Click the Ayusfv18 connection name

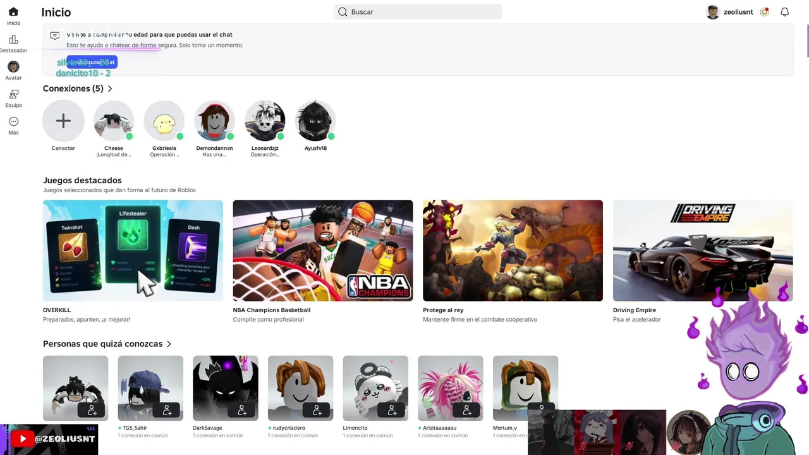click(x=315, y=149)
